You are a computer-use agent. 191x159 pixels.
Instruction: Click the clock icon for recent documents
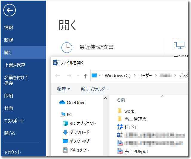coord(67,47)
